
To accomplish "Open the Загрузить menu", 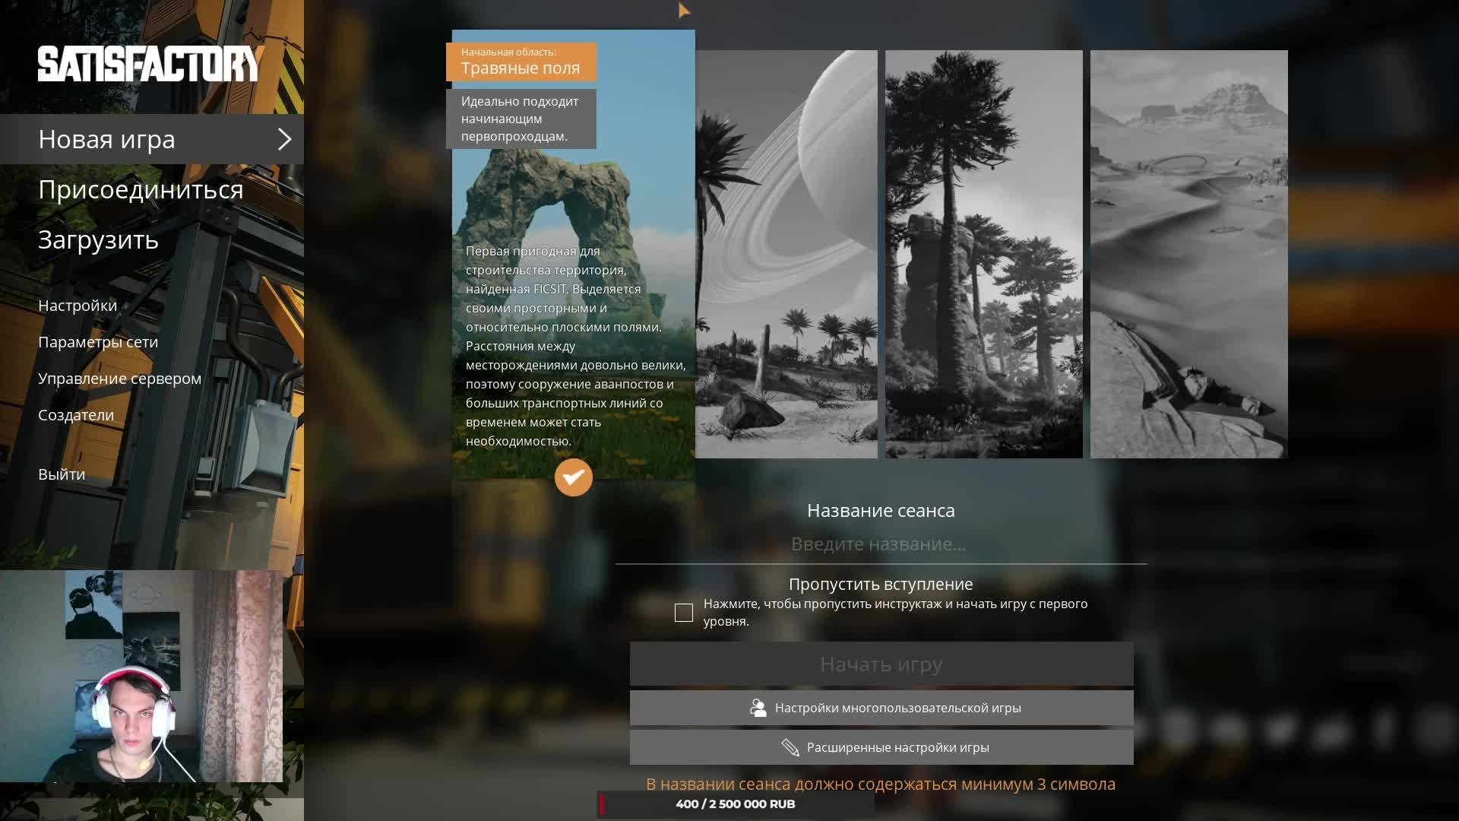I will point(98,239).
